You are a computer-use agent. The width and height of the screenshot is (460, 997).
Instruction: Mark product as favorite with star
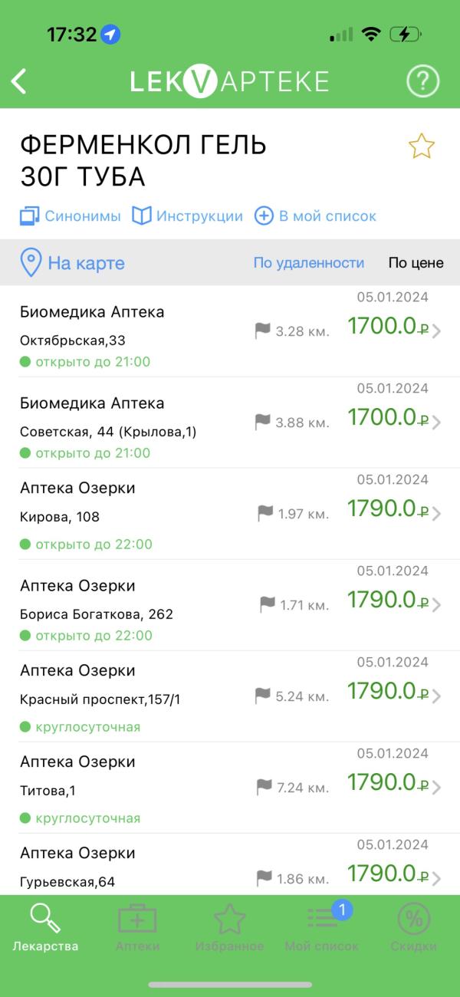422,146
